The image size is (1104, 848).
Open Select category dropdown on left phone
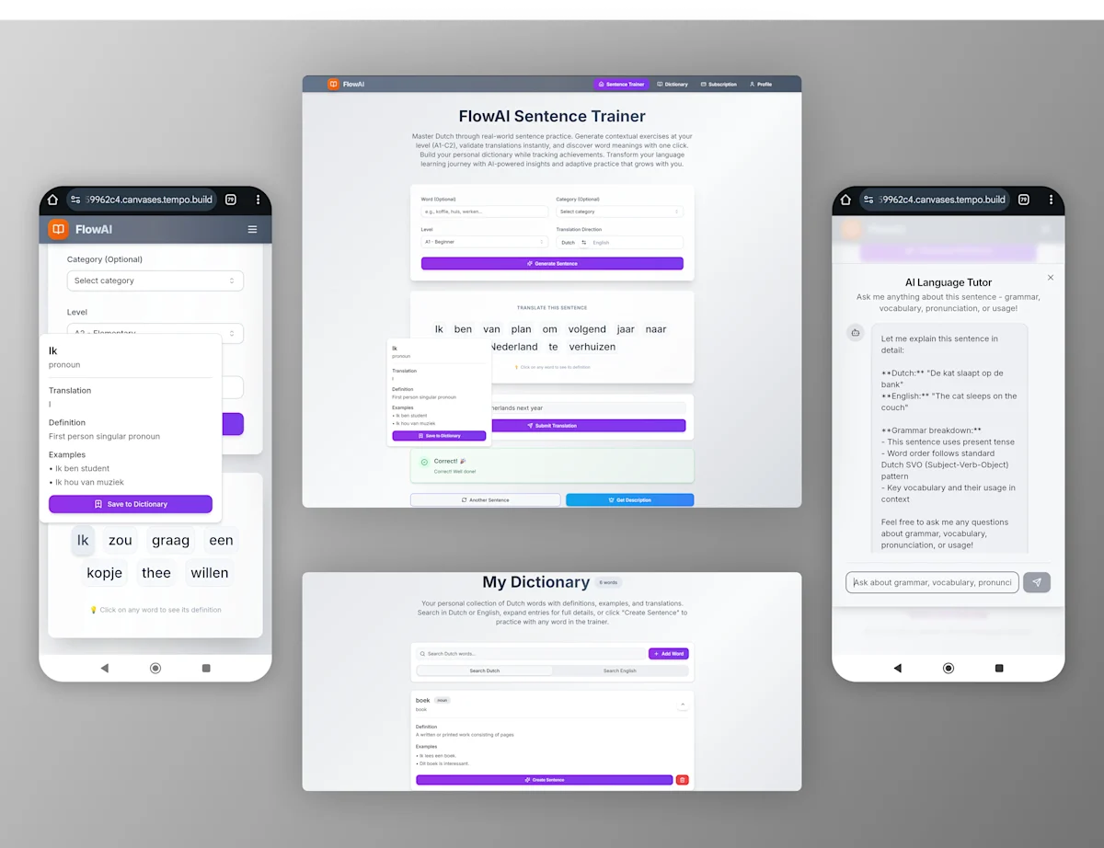pos(155,281)
